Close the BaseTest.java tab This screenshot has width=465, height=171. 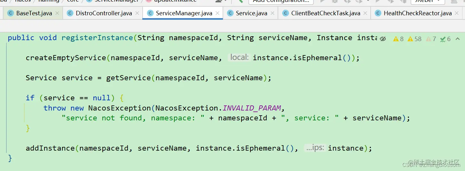(x=57, y=13)
